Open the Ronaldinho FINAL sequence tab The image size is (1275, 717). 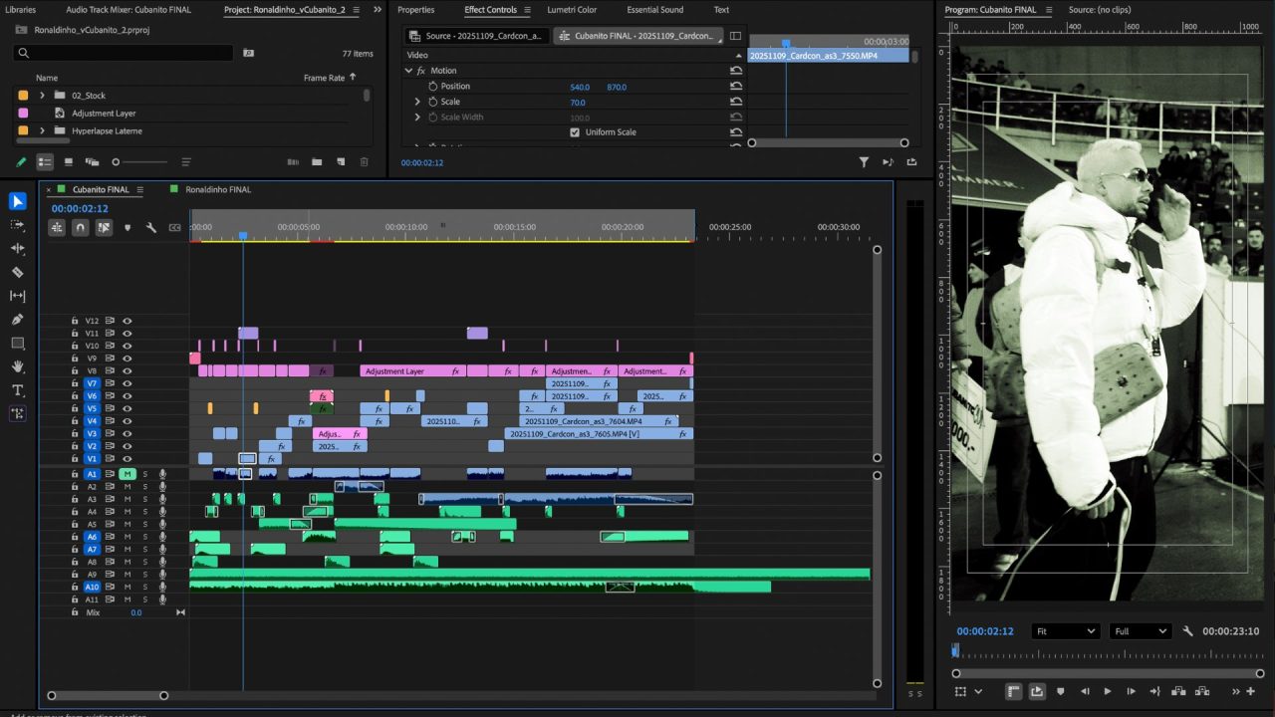tap(218, 189)
